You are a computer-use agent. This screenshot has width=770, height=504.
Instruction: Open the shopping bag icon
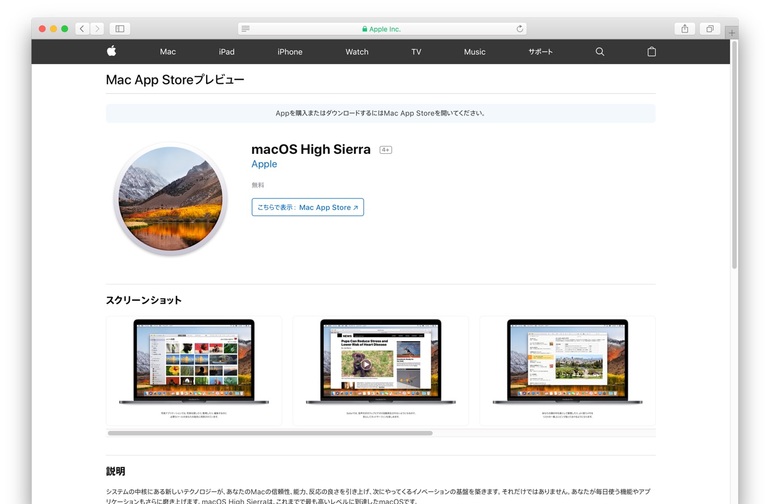(x=652, y=51)
